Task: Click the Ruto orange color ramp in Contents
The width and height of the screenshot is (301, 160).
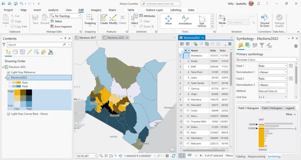Action: click(x=15, y=83)
